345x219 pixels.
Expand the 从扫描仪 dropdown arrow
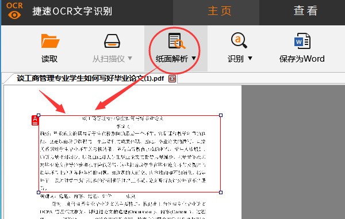coord(130,58)
